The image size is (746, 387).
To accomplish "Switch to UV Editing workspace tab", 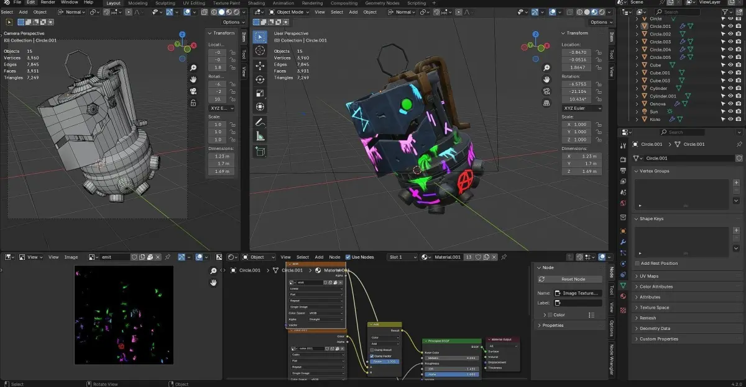I will 193,3.
